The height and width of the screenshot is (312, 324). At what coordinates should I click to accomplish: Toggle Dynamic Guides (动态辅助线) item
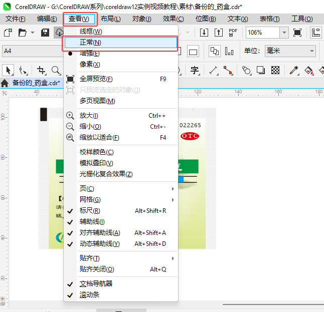[x=121, y=244]
